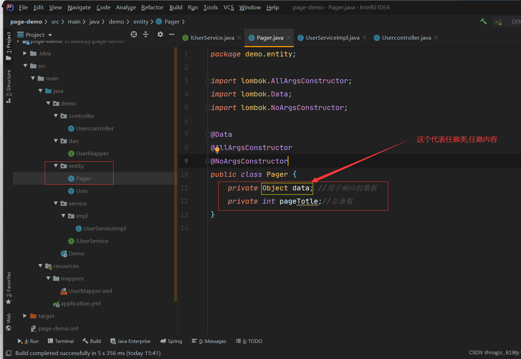Viewport: 521px width, 359px height.
Task: Click the Project tree vertical scrollbar
Action: coord(176,174)
